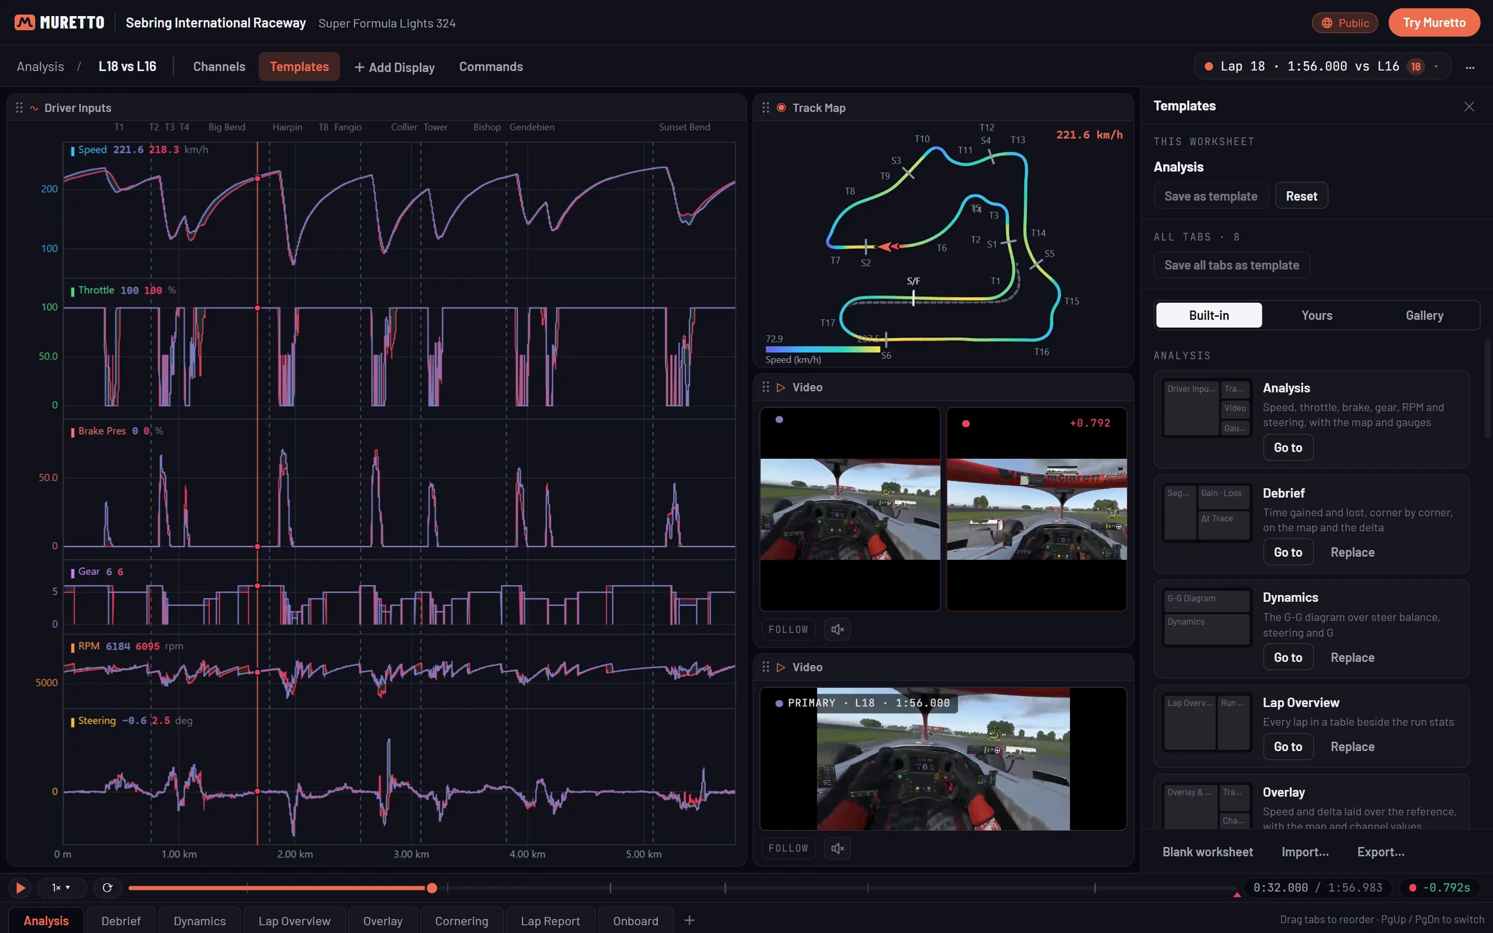
Task: Switch to the Cornering worksheet tab
Action: tap(461, 921)
